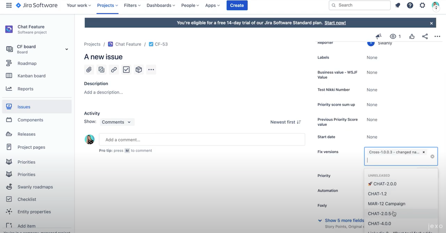The height and width of the screenshot is (233, 446).
Task: Open Releases in sidebar
Action: coord(37,134)
